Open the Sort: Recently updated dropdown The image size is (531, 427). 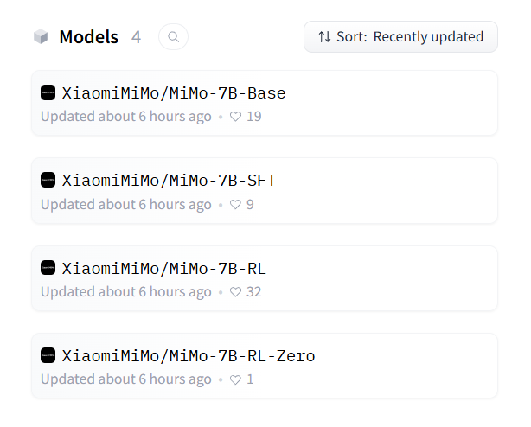400,37
